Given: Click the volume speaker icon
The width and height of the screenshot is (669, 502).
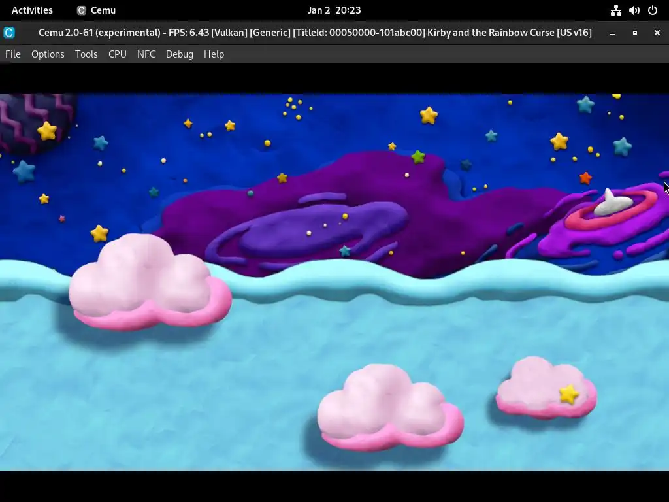Looking at the screenshot, I should tap(634, 10).
